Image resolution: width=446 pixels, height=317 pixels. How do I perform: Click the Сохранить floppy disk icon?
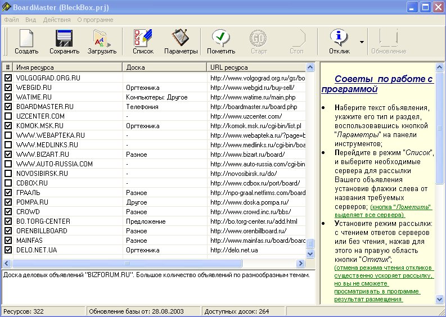click(64, 38)
